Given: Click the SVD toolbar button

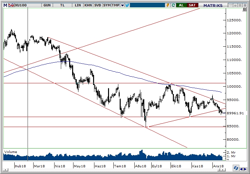Looking at the screenshot, I should [98, 5].
